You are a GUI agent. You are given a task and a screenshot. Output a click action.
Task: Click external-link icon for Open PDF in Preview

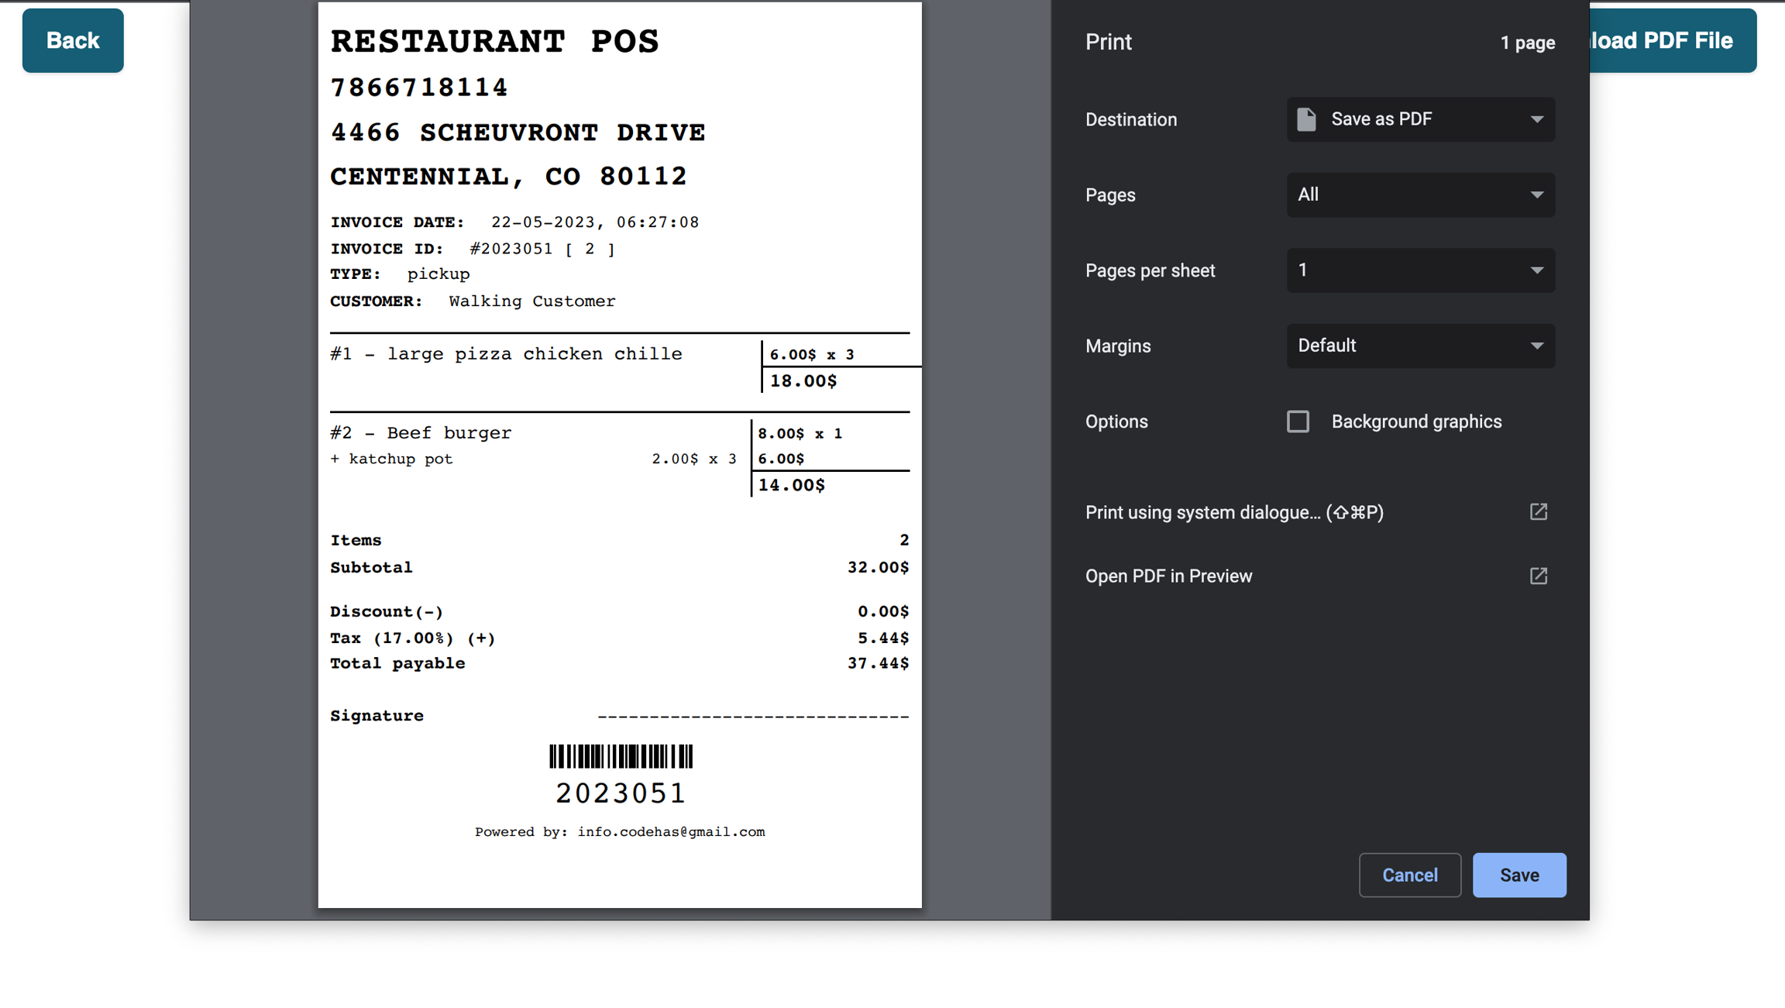tap(1539, 576)
